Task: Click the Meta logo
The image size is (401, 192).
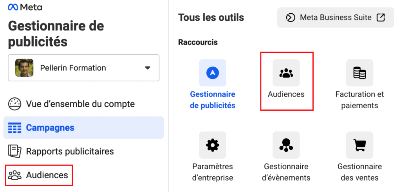Action: tap(25, 7)
